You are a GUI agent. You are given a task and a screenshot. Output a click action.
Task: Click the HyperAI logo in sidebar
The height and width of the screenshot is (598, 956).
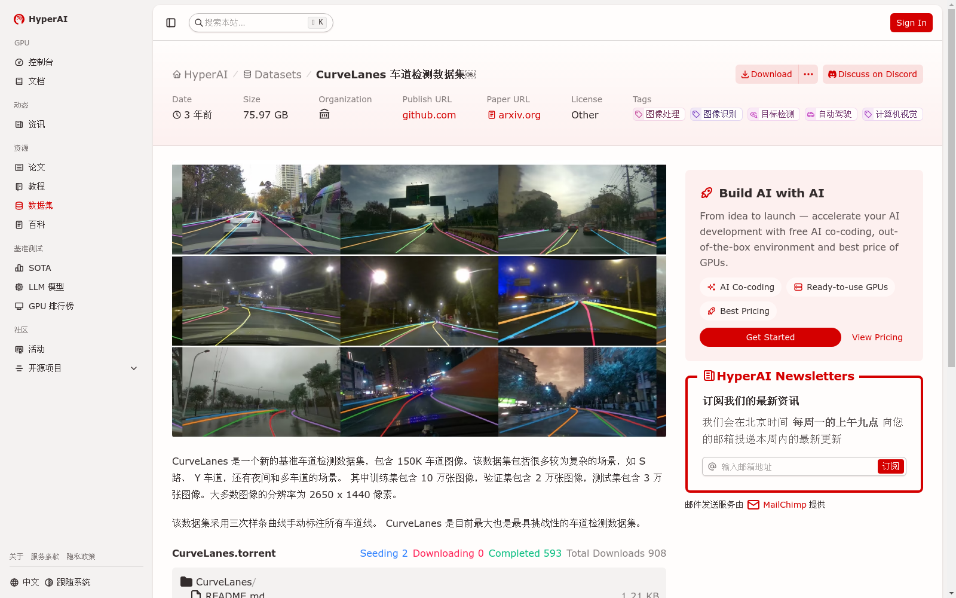point(41,19)
